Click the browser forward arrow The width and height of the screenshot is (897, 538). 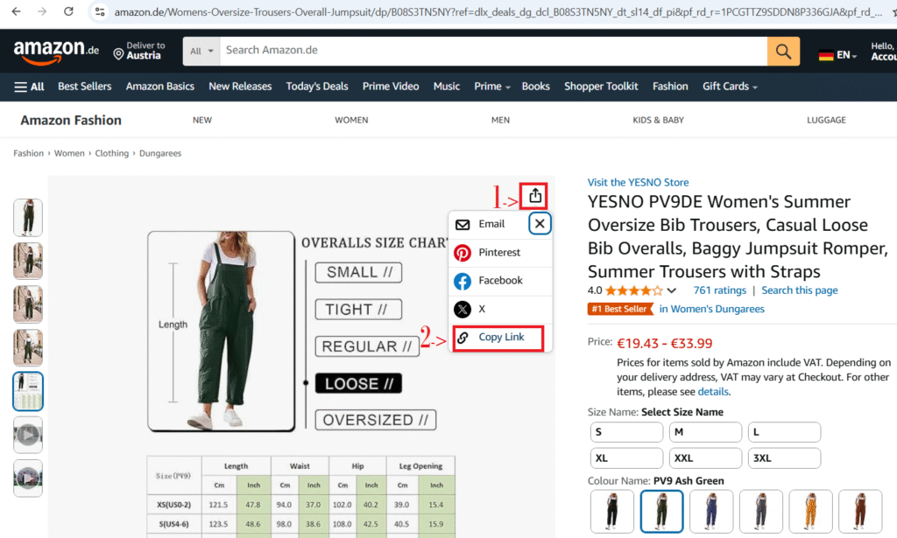(x=42, y=11)
